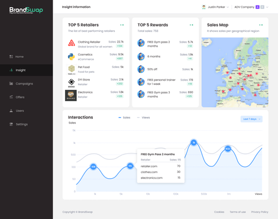Open Settings icon in sidebar
278x219 pixels.
(11, 124)
